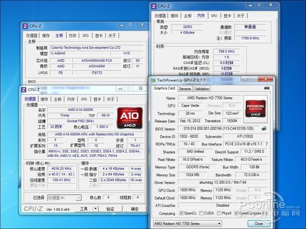Toggle the CUDA checkbox
This screenshot has width=306, height=229.
[x=201, y=213]
